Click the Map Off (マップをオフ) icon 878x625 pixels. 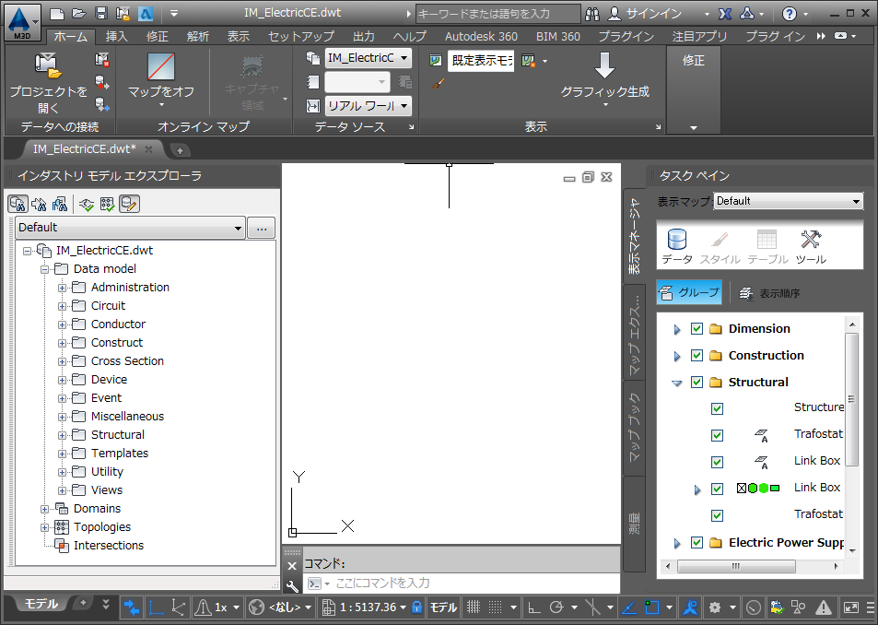[x=161, y=66]
